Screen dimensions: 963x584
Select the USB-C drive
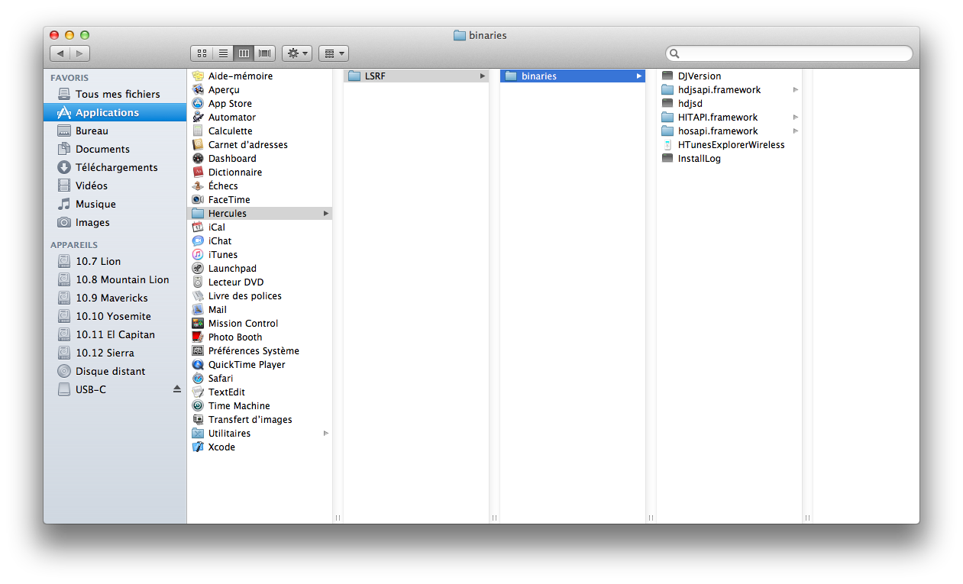[115, 389]
